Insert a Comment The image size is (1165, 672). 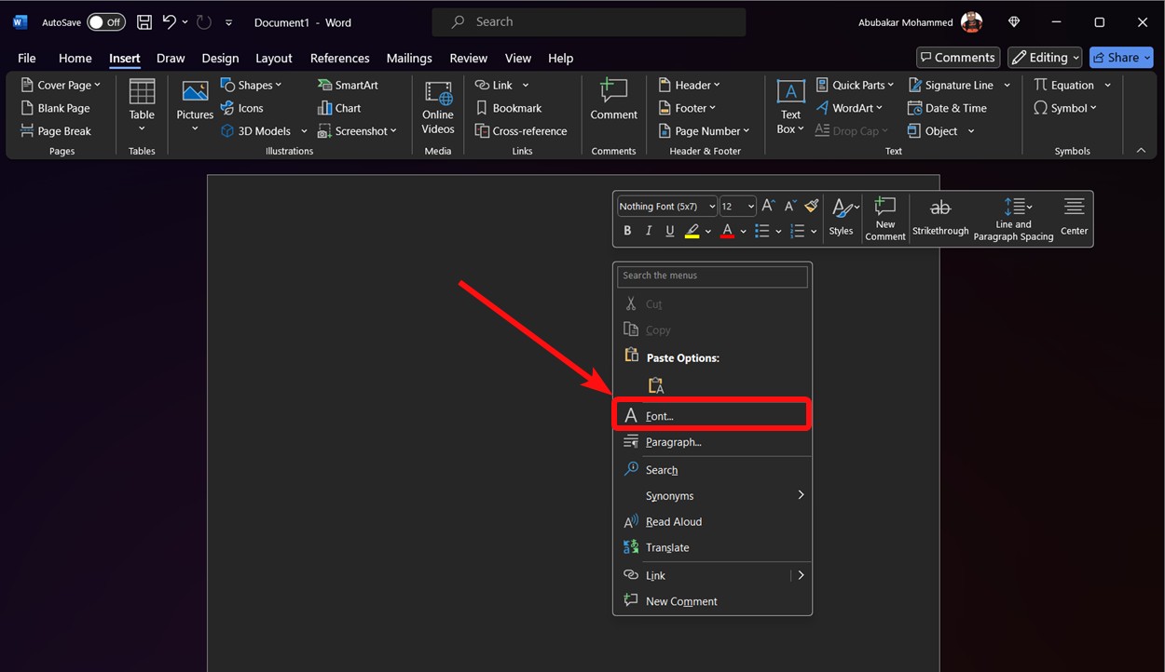(612, 102)
